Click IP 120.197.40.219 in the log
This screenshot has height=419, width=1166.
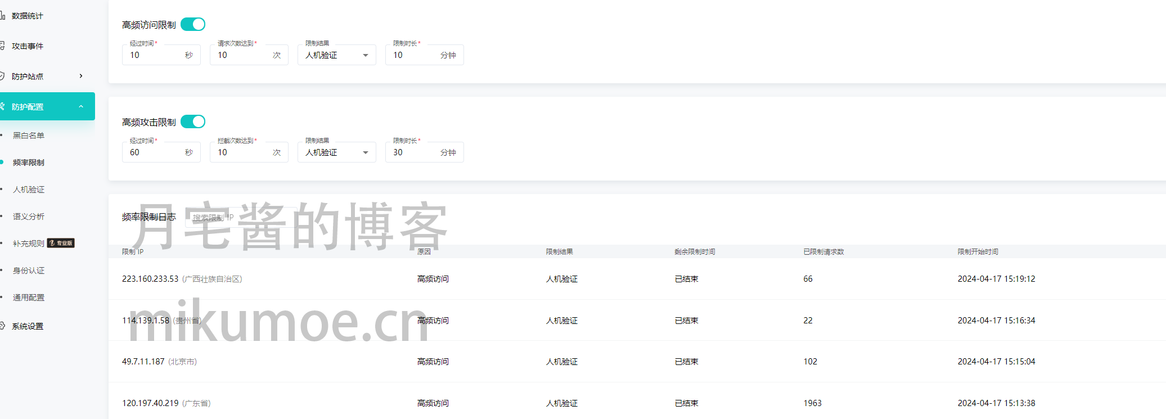click(150, 403)
